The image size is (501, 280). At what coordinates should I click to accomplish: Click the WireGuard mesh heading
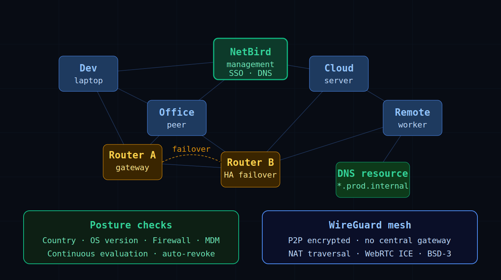(370, 225)
